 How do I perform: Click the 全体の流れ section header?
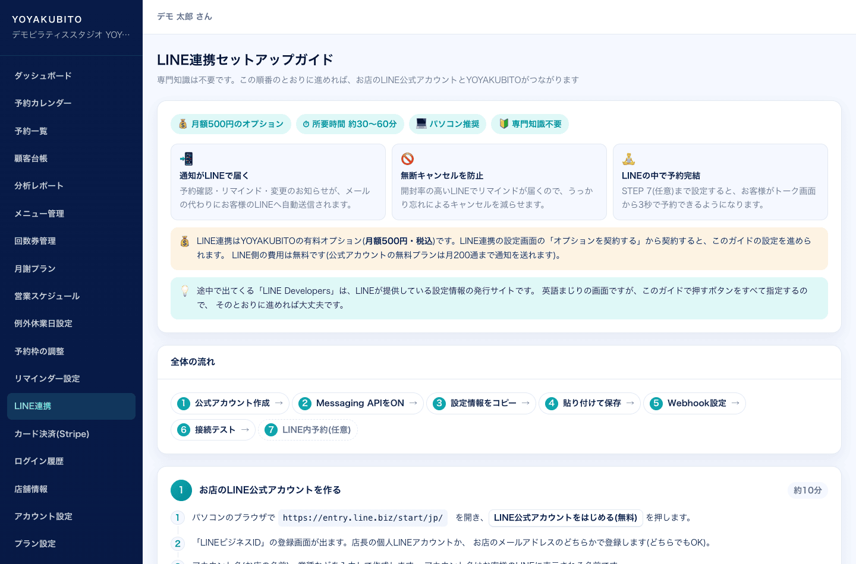pos(193,362)
